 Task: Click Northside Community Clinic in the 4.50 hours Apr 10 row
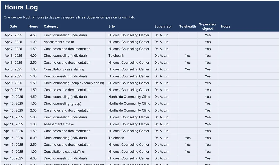(x=129, y=97)
